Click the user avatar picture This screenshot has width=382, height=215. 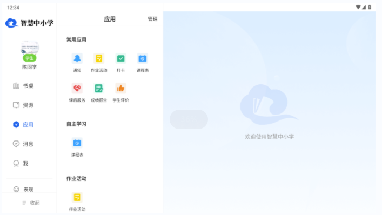30,47
